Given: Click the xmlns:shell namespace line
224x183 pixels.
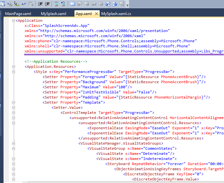Looking at the screenshot, I should point(107,46).
